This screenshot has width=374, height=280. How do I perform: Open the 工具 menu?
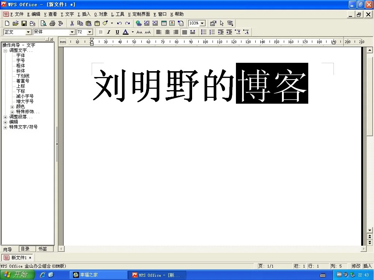pos(118,14)
